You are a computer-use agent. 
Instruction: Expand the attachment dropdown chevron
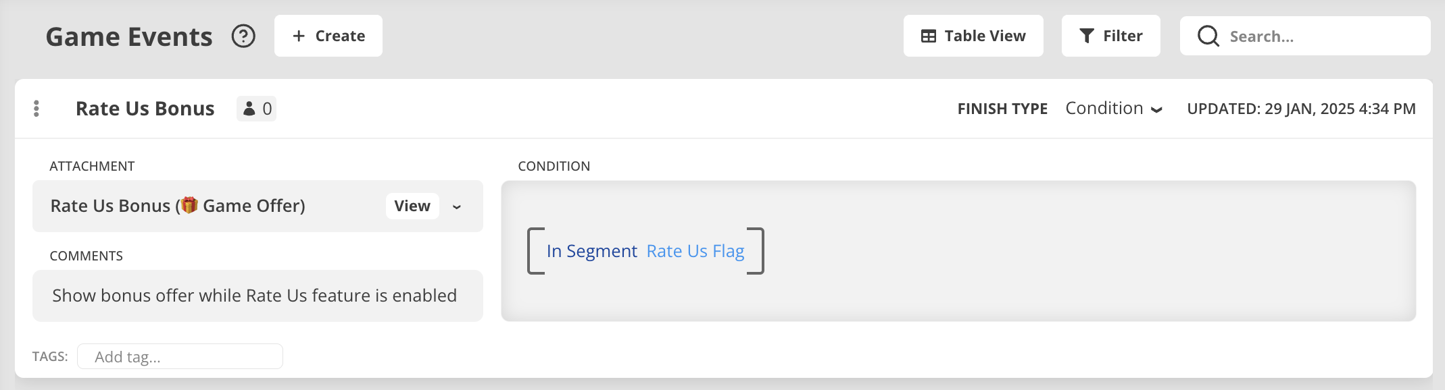point(457,206)
